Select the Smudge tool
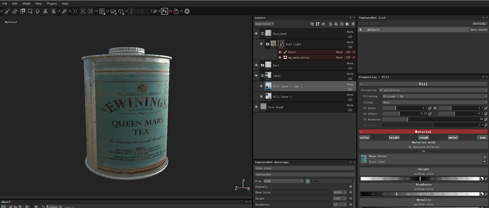This screenshot has height=208, width=489. pos(37,11)
